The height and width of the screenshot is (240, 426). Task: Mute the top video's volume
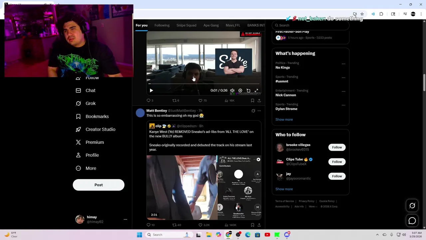pos(232,90)
